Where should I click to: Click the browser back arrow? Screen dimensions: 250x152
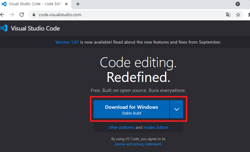(x=2, y=15)
